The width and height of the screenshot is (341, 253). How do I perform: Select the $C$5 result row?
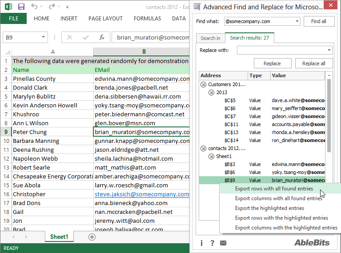pyautogui.click(x=262, y=100)
